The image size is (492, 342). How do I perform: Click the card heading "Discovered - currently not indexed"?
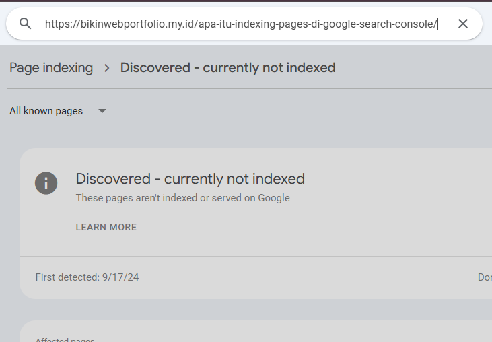pyautogui.click(x=190, y=179)
